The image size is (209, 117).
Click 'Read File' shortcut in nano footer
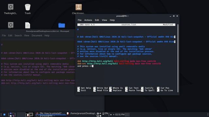pyautogui.click(x=101, y=90)
